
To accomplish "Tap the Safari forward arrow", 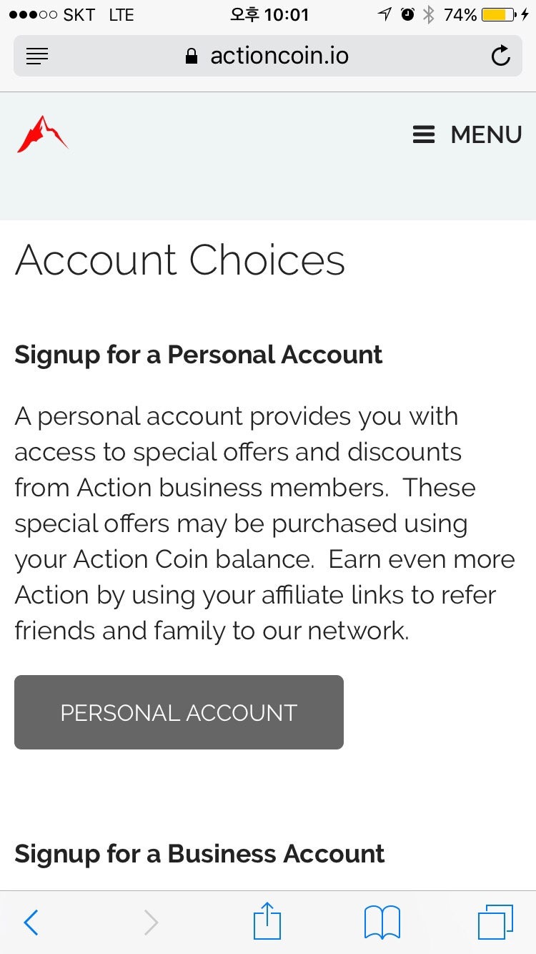I will click(151, 922).
